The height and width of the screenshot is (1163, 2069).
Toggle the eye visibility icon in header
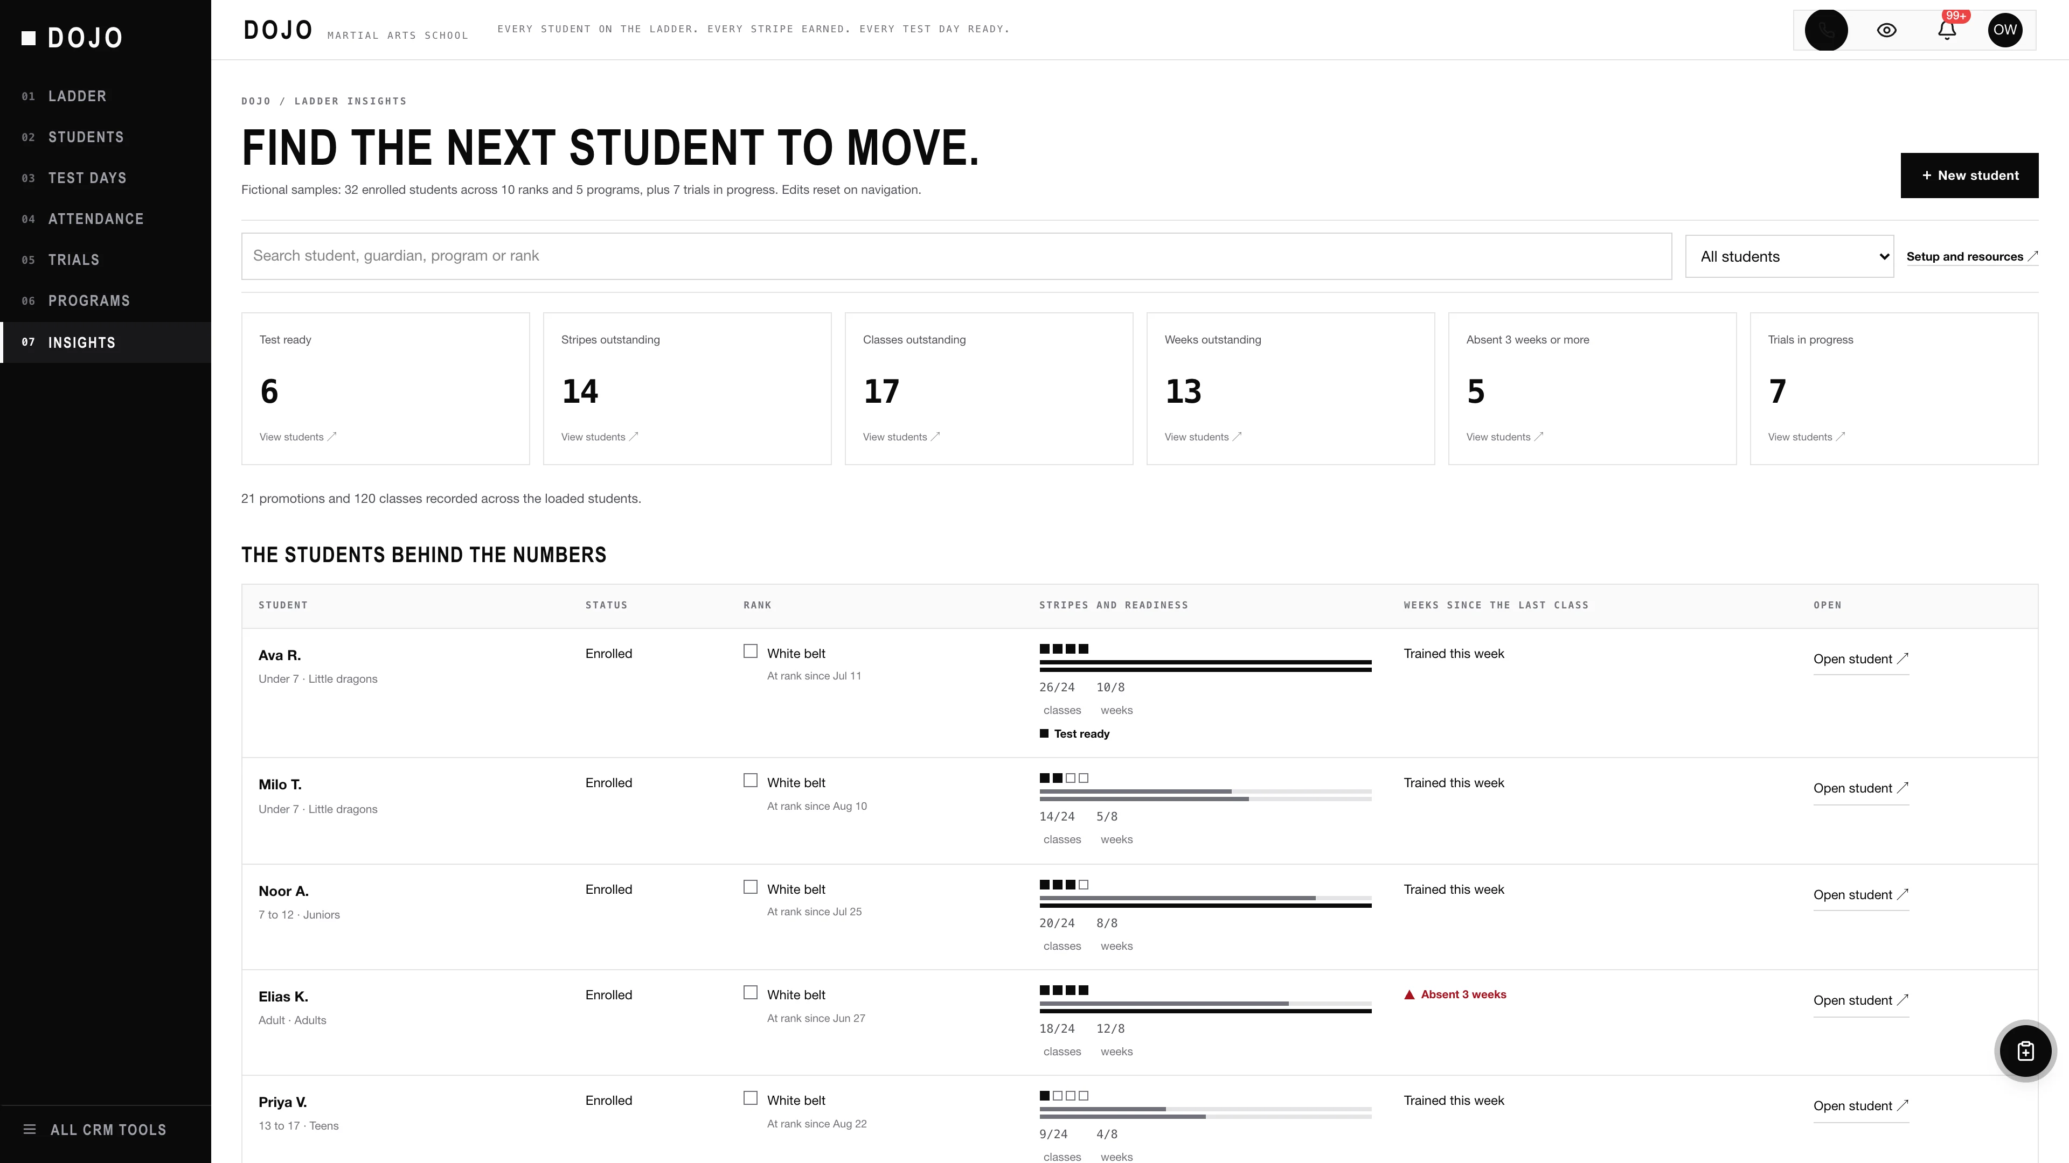click(1886, 30)
